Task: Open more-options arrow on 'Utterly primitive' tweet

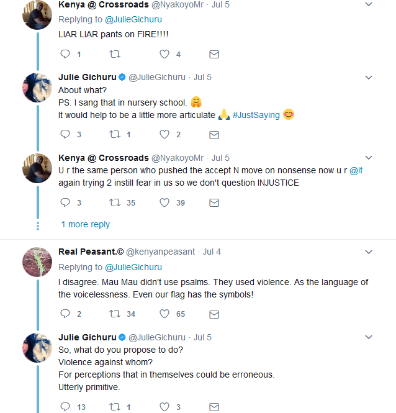Action: pyautogui.click(x=369, y=337)
